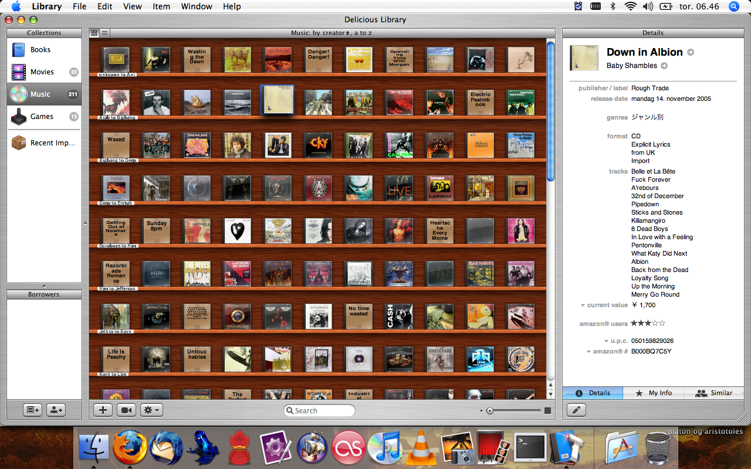Image resolution: width=751 pixels, height=469 pixels.
Task: Open the Trash in the Dock
Action: (x=658, y=447)
